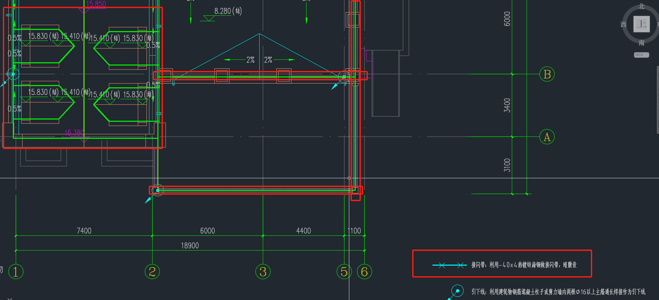This screenshot has height=300, width=659.
Task: Click the 接闪带 legend description text
Action: point(524,265)
